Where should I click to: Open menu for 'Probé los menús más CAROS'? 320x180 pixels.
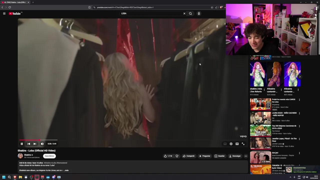[299, 100]
